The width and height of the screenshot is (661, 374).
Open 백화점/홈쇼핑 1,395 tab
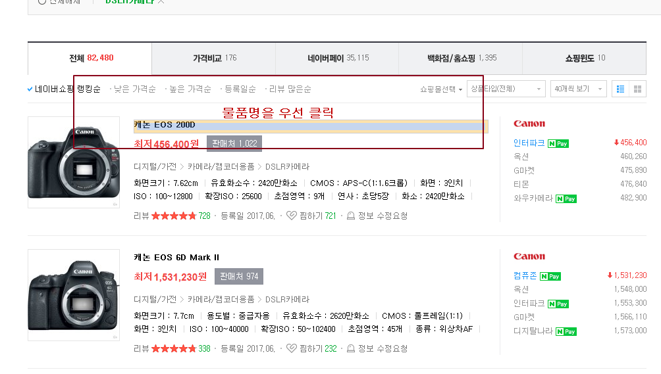click(461, 58)
